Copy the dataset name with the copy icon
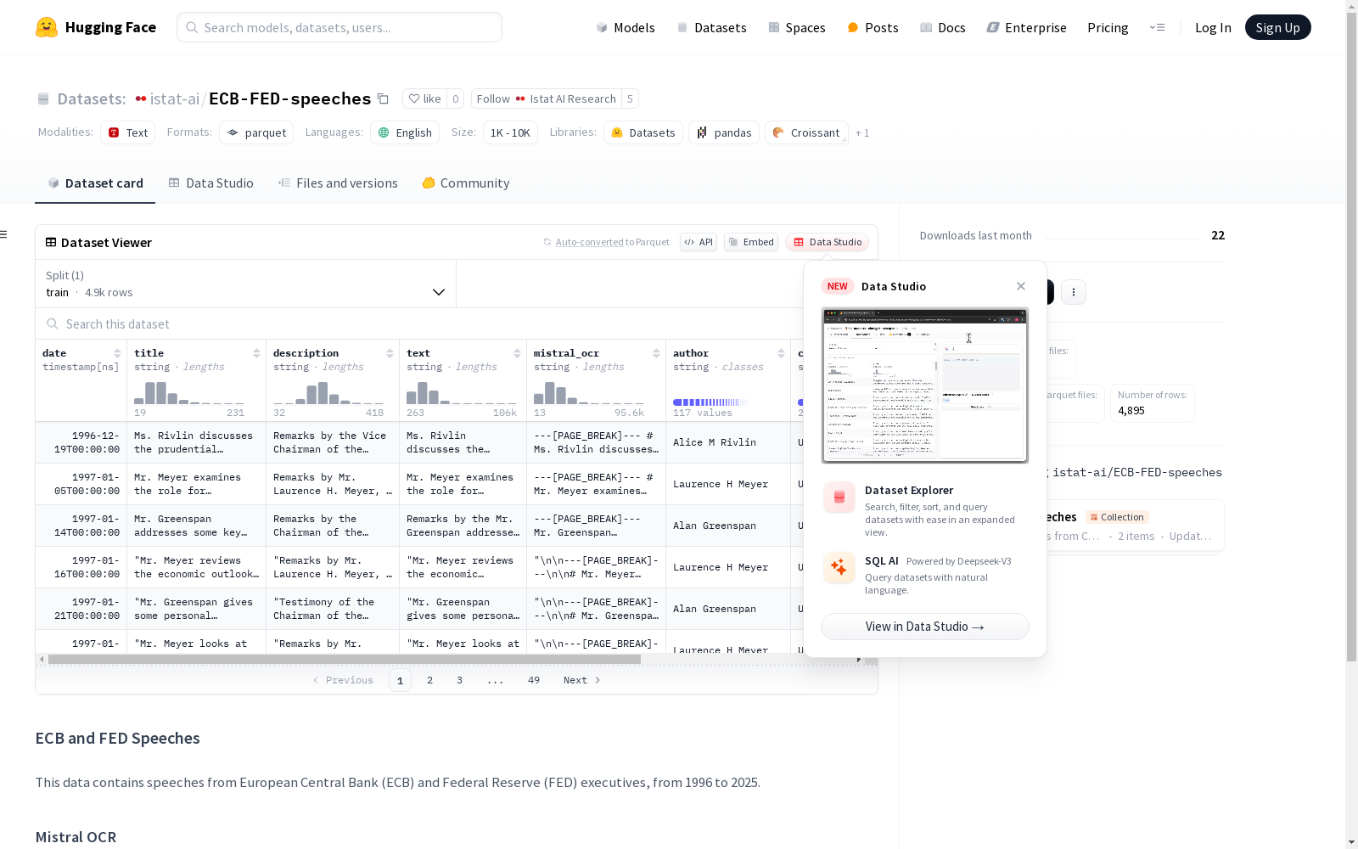Screen dimensions: 1358x849 [x=384, y=98]
